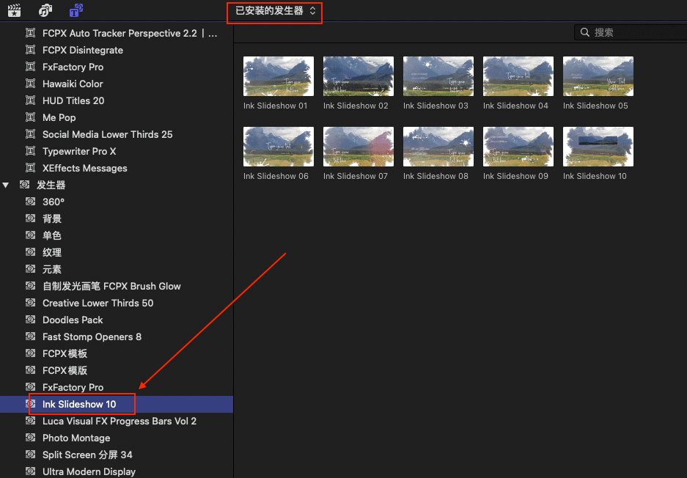This screenshot has width=687, height=478.
Task: Click the 单色 generator icon
Action: click(x=30, y=235)
